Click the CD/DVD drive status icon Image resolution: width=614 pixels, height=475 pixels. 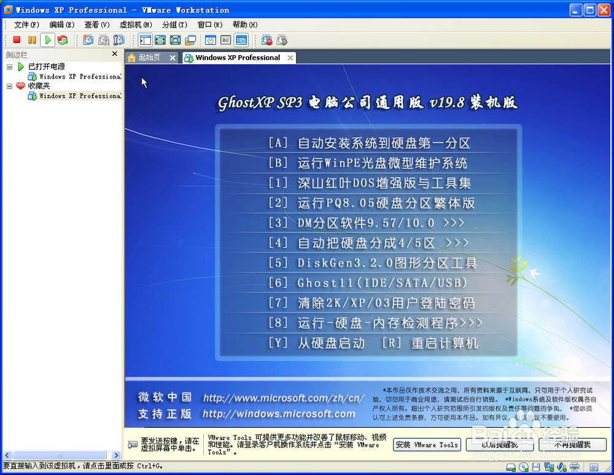(524, 467)
